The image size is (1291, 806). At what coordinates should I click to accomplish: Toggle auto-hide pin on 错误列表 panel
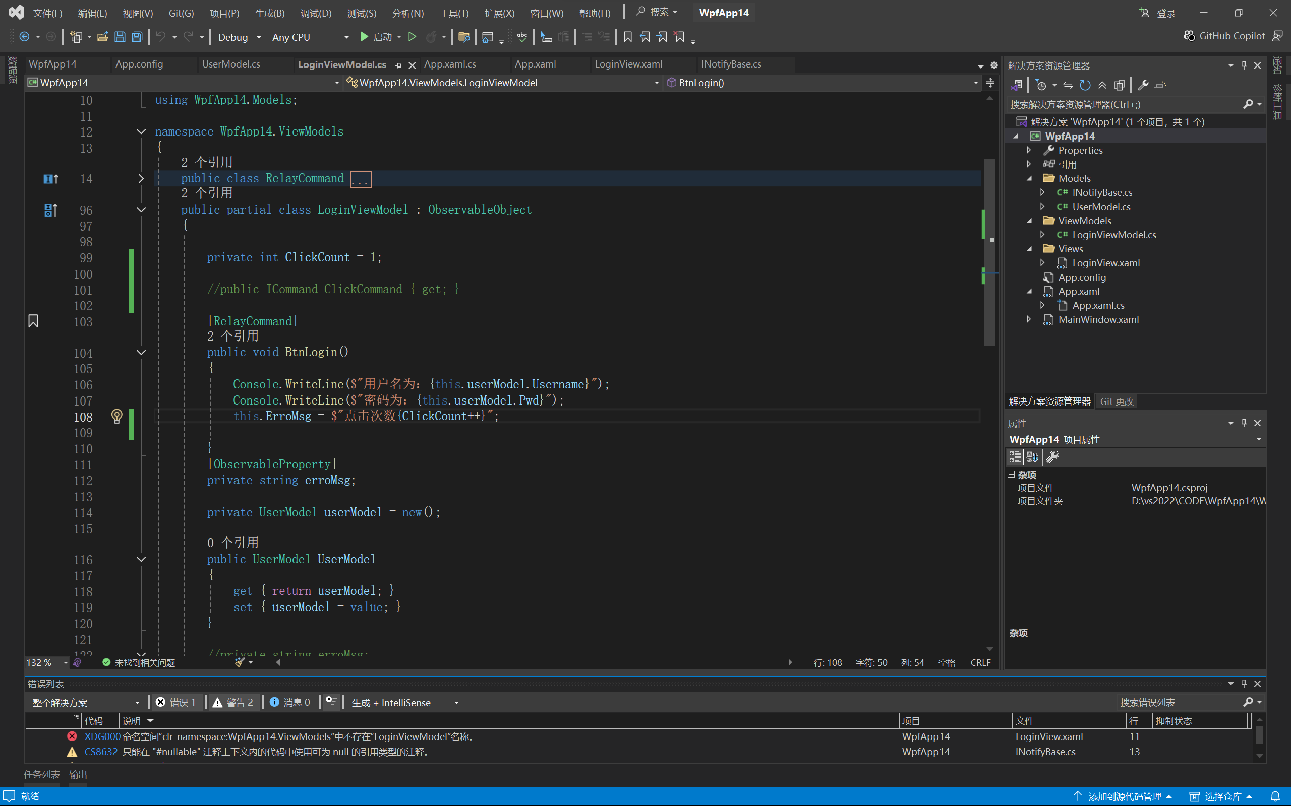click(x=1244, y=684)
